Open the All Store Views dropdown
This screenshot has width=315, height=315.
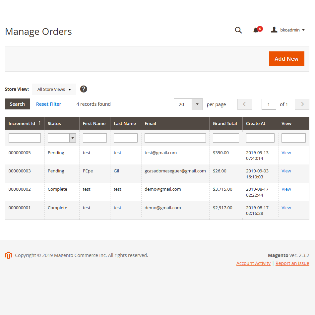pyautogui.click(x=54, y=89)
